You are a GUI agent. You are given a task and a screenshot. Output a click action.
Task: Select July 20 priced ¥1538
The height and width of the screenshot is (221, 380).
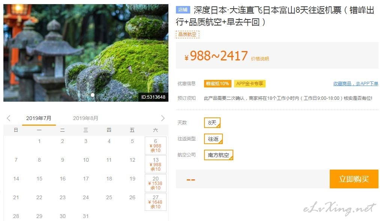(x=156, y=183)
